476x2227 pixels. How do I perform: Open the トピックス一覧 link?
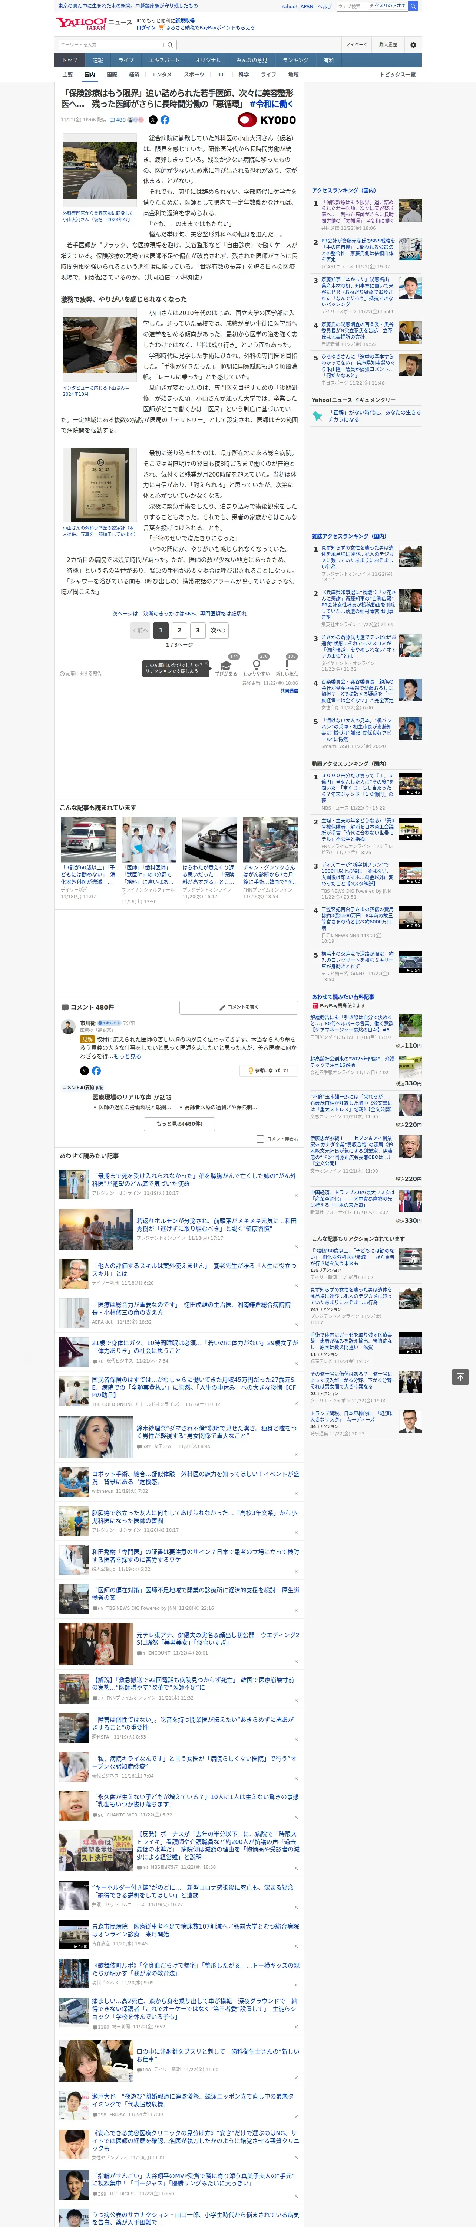coord(397,74)
